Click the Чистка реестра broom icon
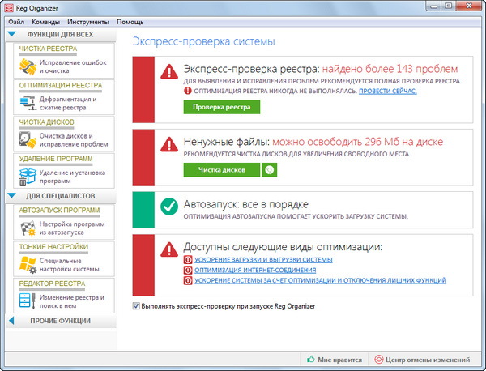The width and height of the screenshot is (486, 371). click(x=27, y=66)
